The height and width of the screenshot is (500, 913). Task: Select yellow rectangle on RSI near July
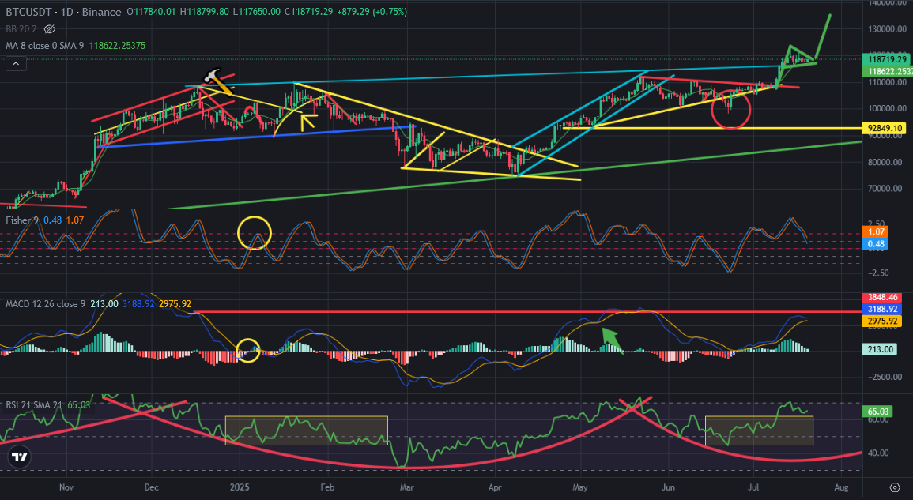click(759, 430)
